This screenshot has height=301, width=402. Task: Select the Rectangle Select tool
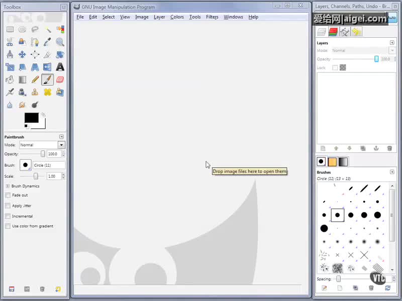coord(10,29)
